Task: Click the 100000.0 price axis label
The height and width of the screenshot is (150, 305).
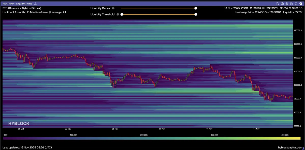Action: 298,85
